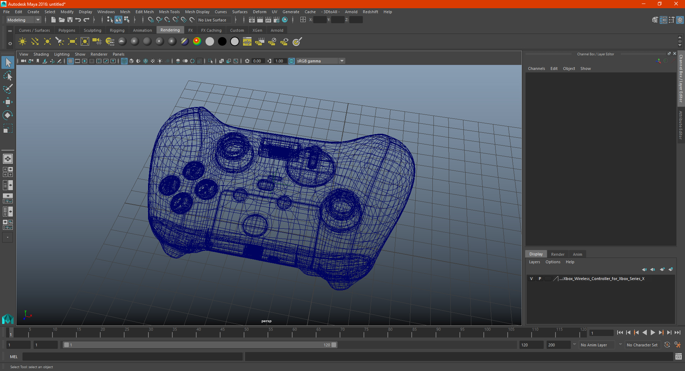The height and width of the screenshot is (371, 685).
Task: Click the light gray shader sphere
Action: (210, 42)
